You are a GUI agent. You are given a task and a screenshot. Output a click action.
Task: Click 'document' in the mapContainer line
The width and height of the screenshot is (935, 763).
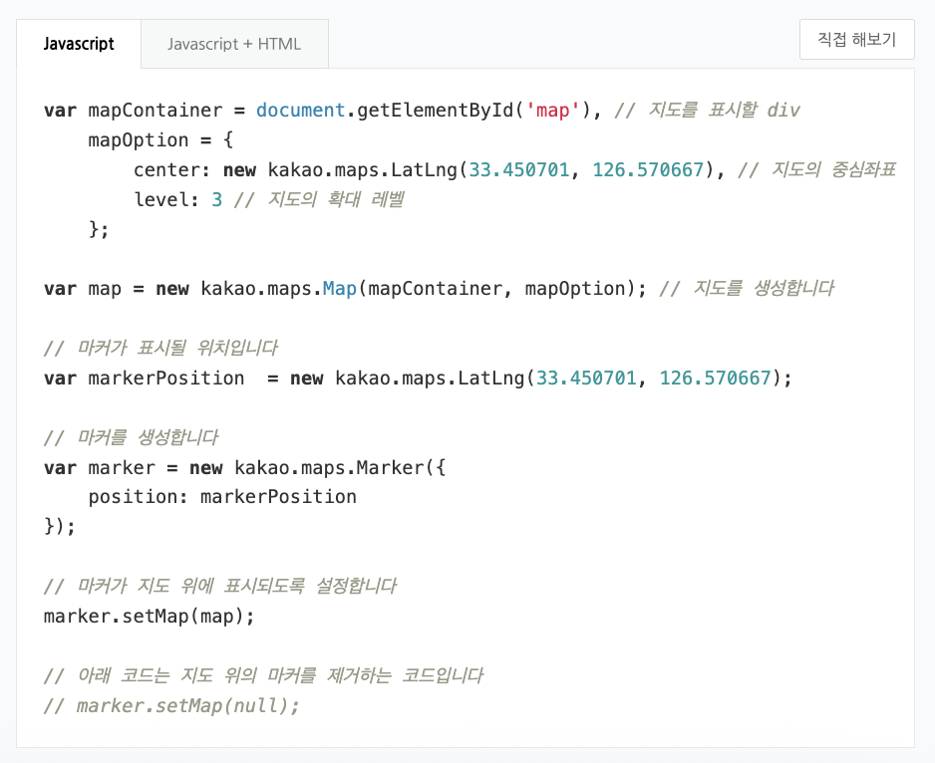click(x=301, y=111)
